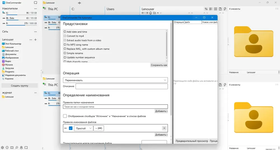This screenshot has height=150, width=280.
Task: Click down chevron next to folder icon
Action: pyautogui.click(x=161, y=13)
